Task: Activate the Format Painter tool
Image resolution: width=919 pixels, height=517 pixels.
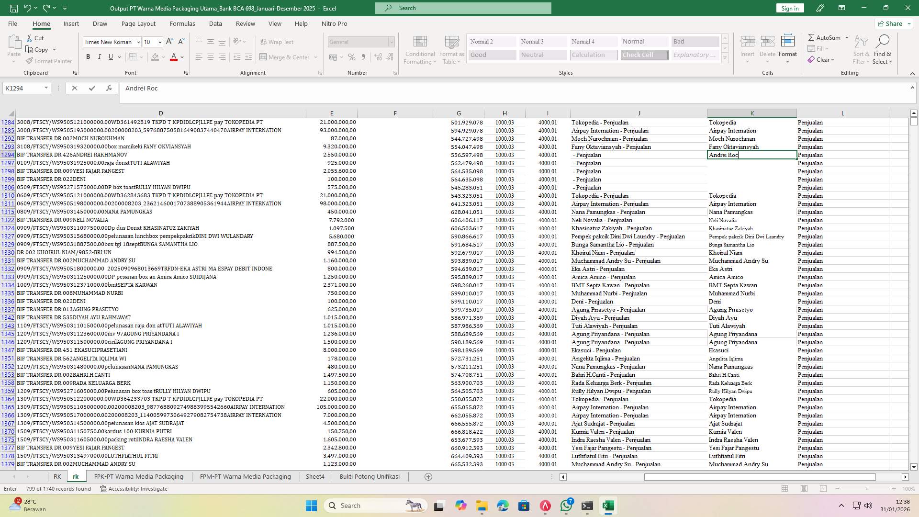Action: [49, 61]
